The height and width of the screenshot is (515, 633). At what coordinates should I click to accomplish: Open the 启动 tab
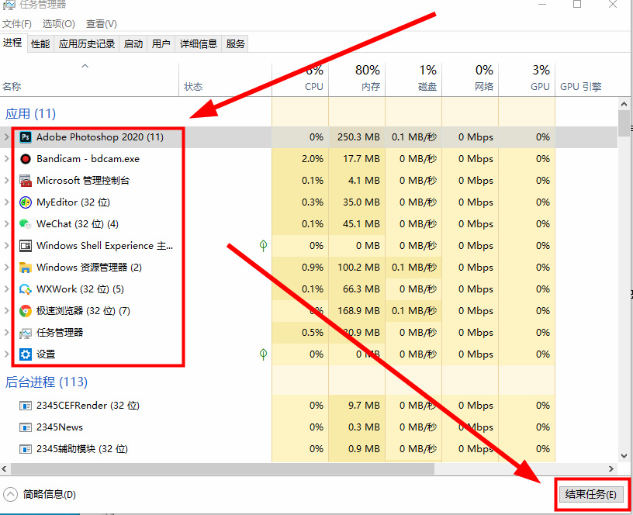pyautogui.click(x=133, y=44)
